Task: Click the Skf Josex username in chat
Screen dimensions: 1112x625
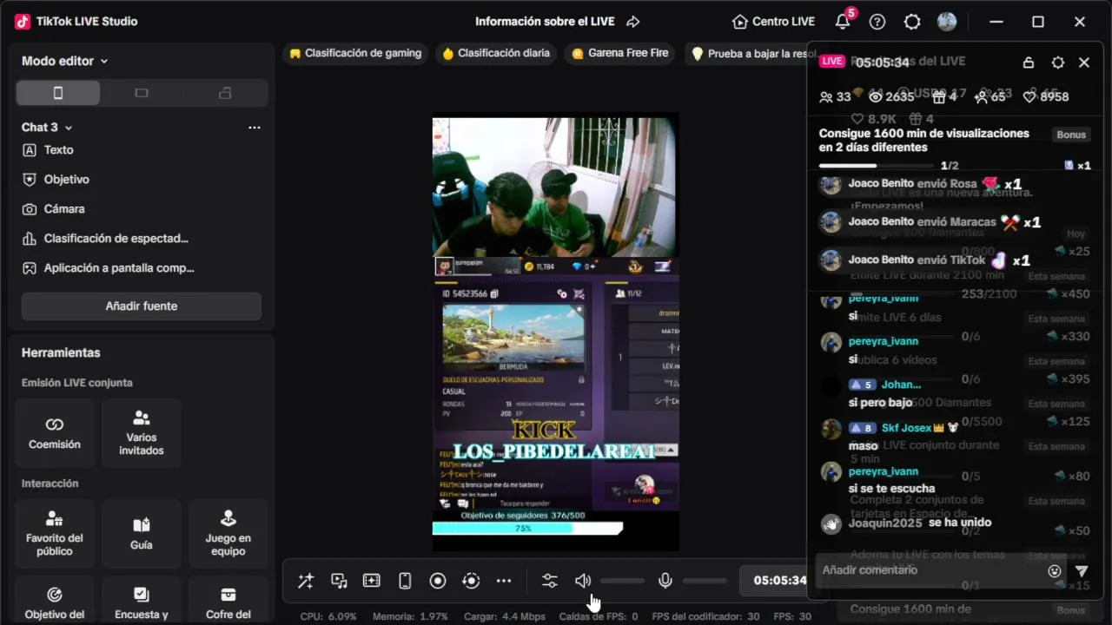Action: point(907,428)
